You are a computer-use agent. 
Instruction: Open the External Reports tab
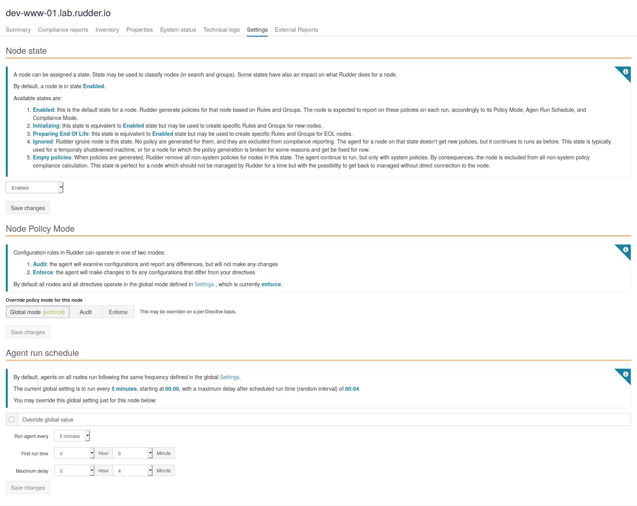pyautogui.click(x=296, y=30)
